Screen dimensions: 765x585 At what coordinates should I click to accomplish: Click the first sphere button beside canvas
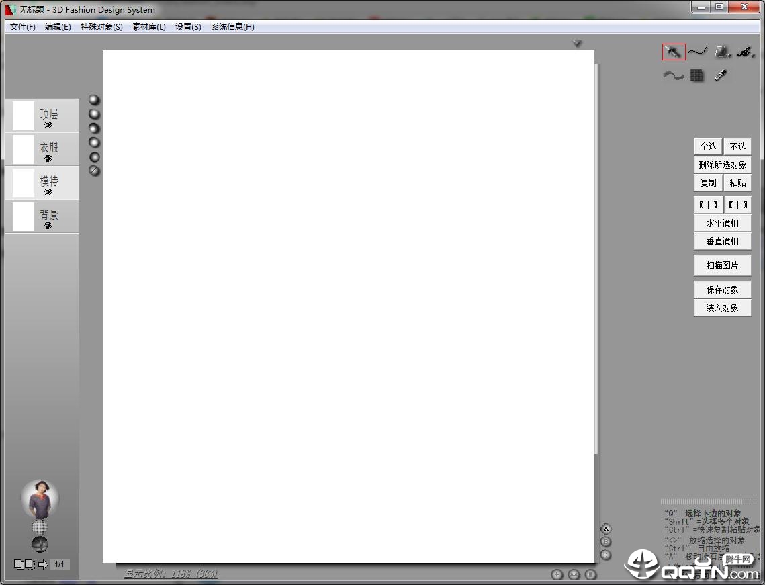[x=94, y=100]
